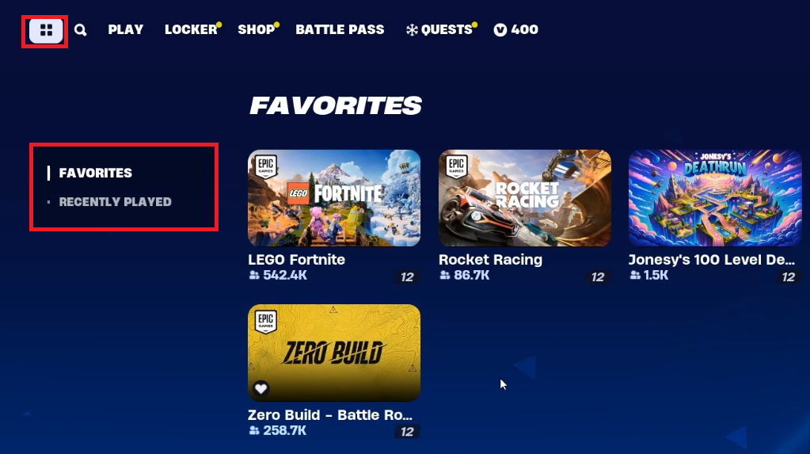
Task: Toggle the heart favorite on Zero Build
Action: pos(260,387)
